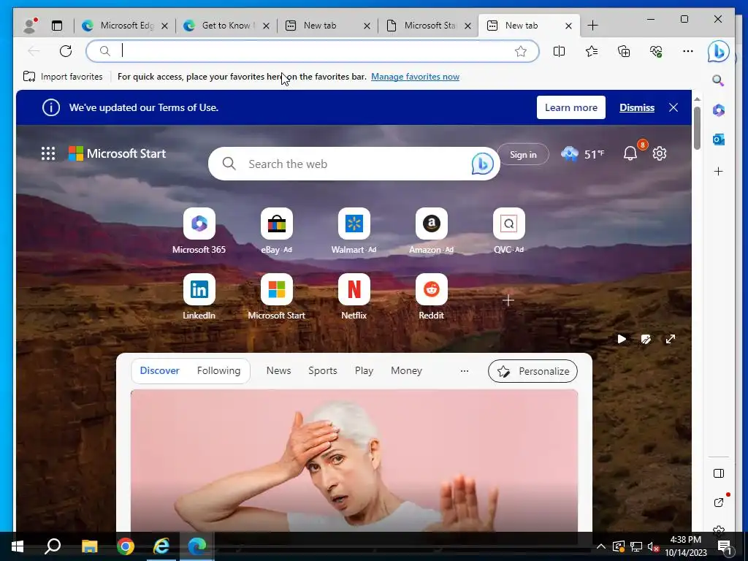The height and width of the screenshot is (561, 748).
Task: Open the Play feed category
Action: [x=364, y=370]
